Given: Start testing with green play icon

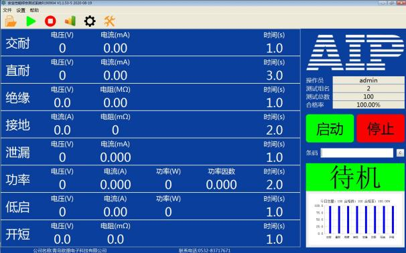Looking at the screenshot, I should click(x=31, y=21).
